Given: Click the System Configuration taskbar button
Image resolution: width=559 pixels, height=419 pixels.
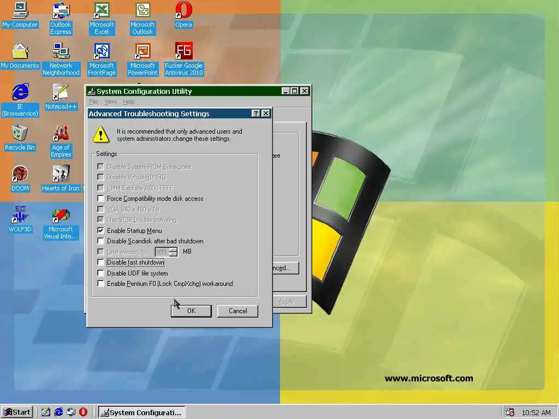Looking at the screenshot, I should point(142,412).
